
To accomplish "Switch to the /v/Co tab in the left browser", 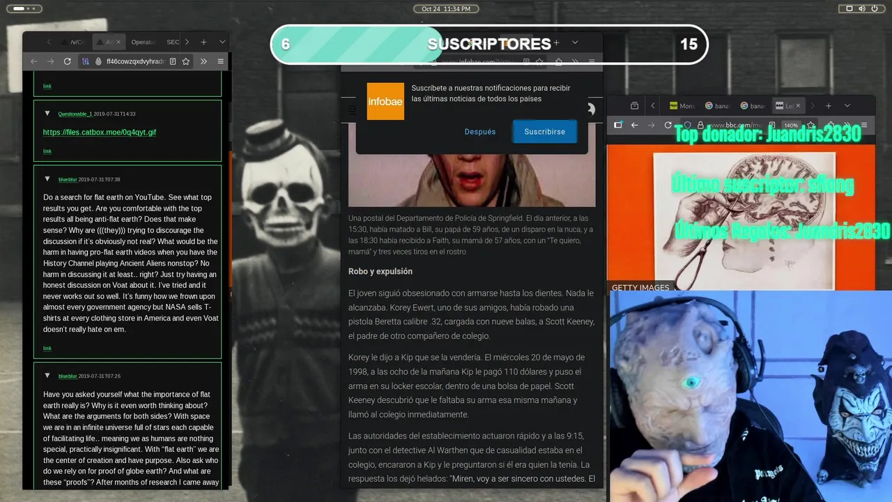I will [x=74, y=42].
